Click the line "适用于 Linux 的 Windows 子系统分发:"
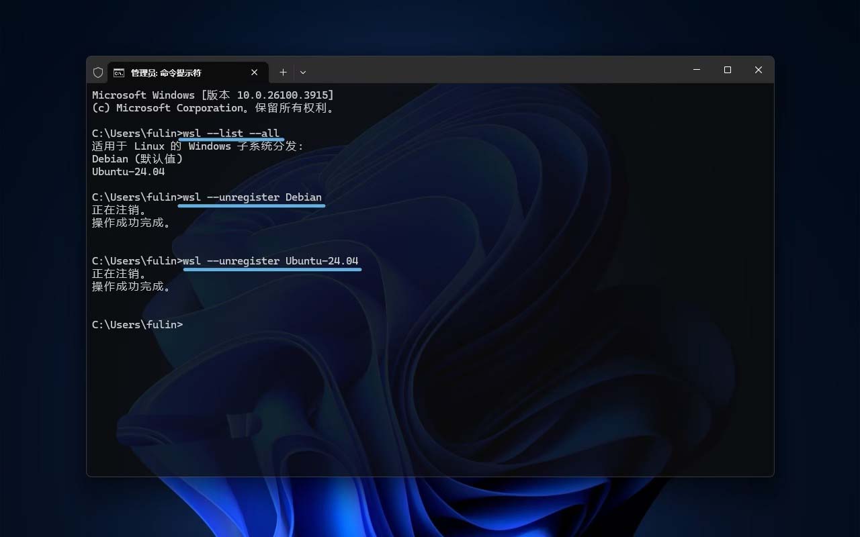Screen dimensions: 860x537 (198, 146)
